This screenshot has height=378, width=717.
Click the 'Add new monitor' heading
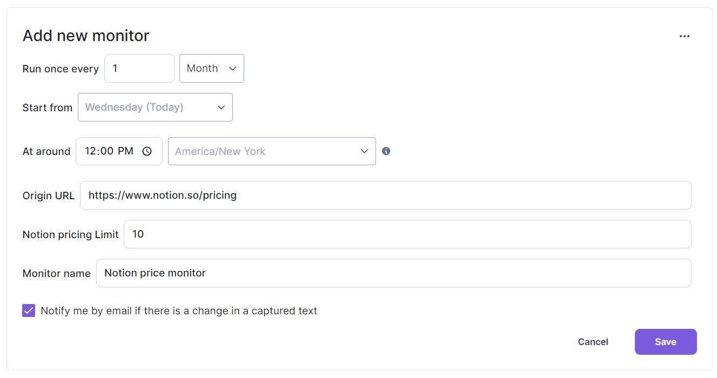click(86, 36)
